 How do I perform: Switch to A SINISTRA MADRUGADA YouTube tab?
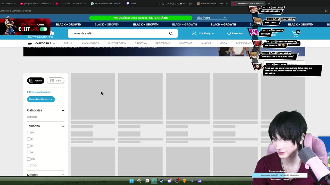point(71,4)
